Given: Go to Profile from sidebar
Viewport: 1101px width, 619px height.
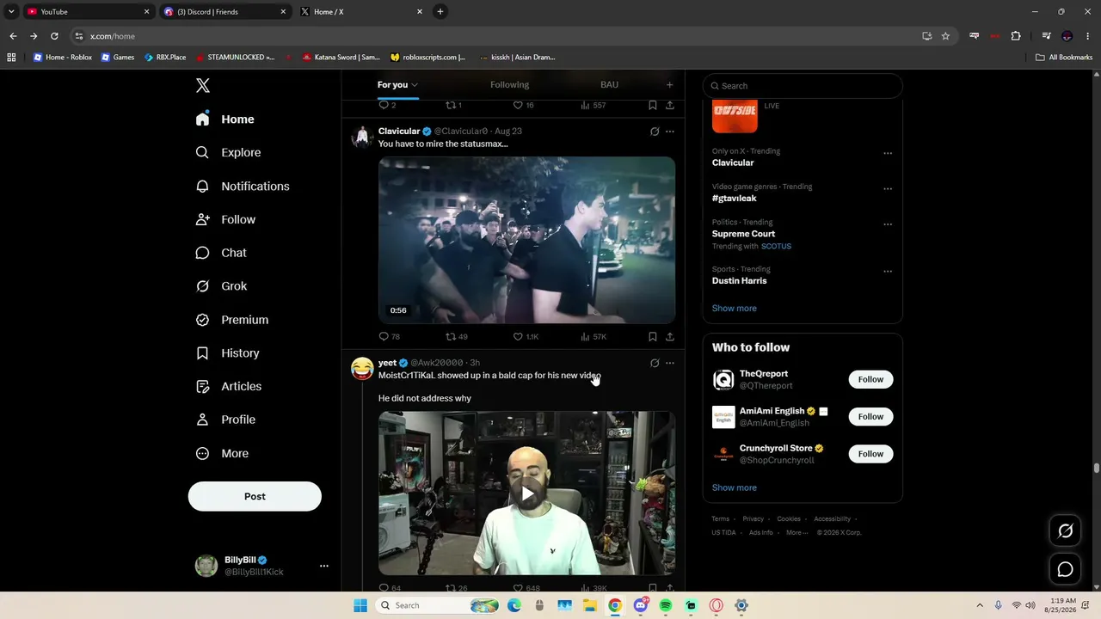Looking at the screenshot, I should click(x=225, y=420).
